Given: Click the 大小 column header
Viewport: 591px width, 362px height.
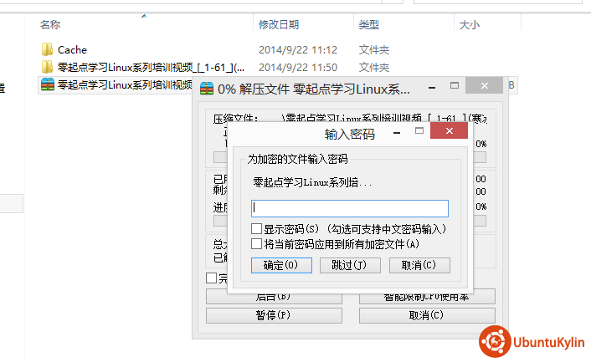Looking at the screenshot, I should click(x=470, y=25).
